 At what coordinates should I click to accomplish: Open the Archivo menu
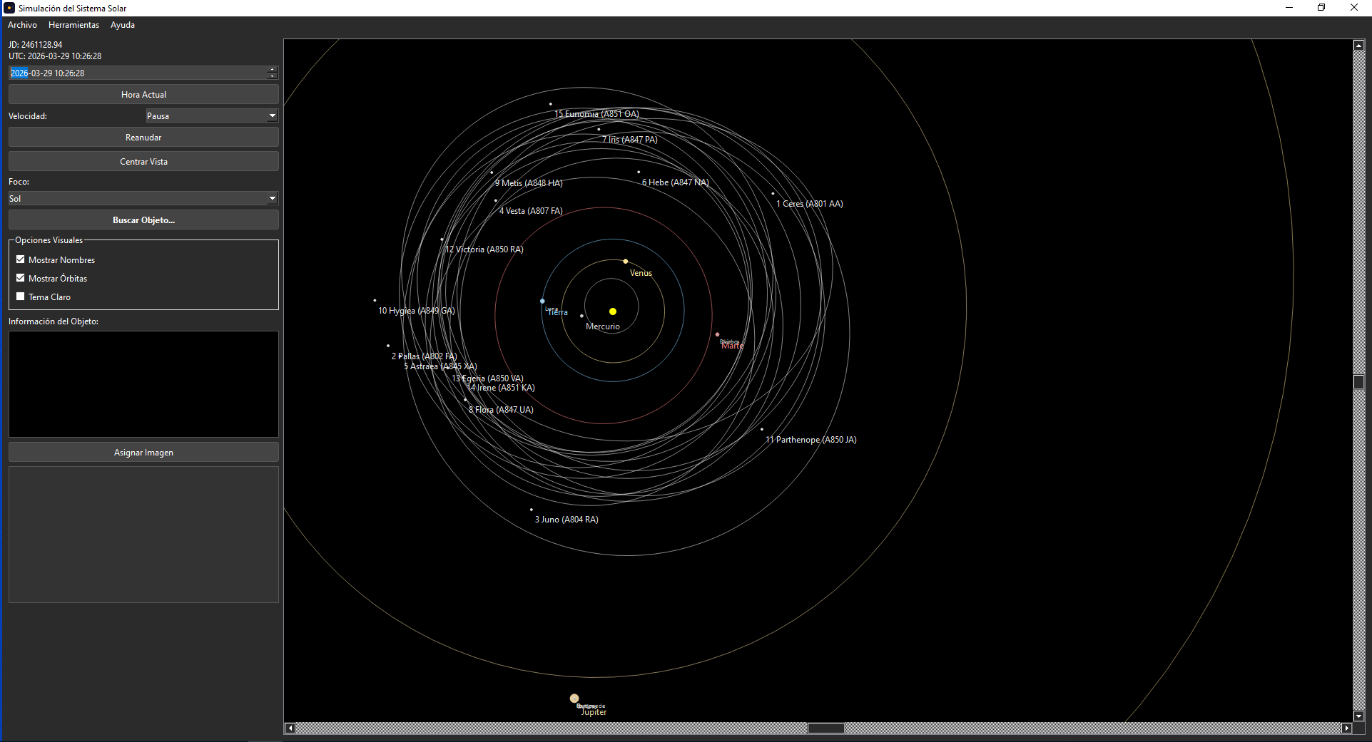coord(22,25)
